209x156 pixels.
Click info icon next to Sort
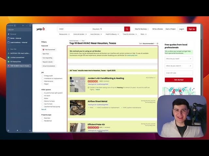pos(157,43)
